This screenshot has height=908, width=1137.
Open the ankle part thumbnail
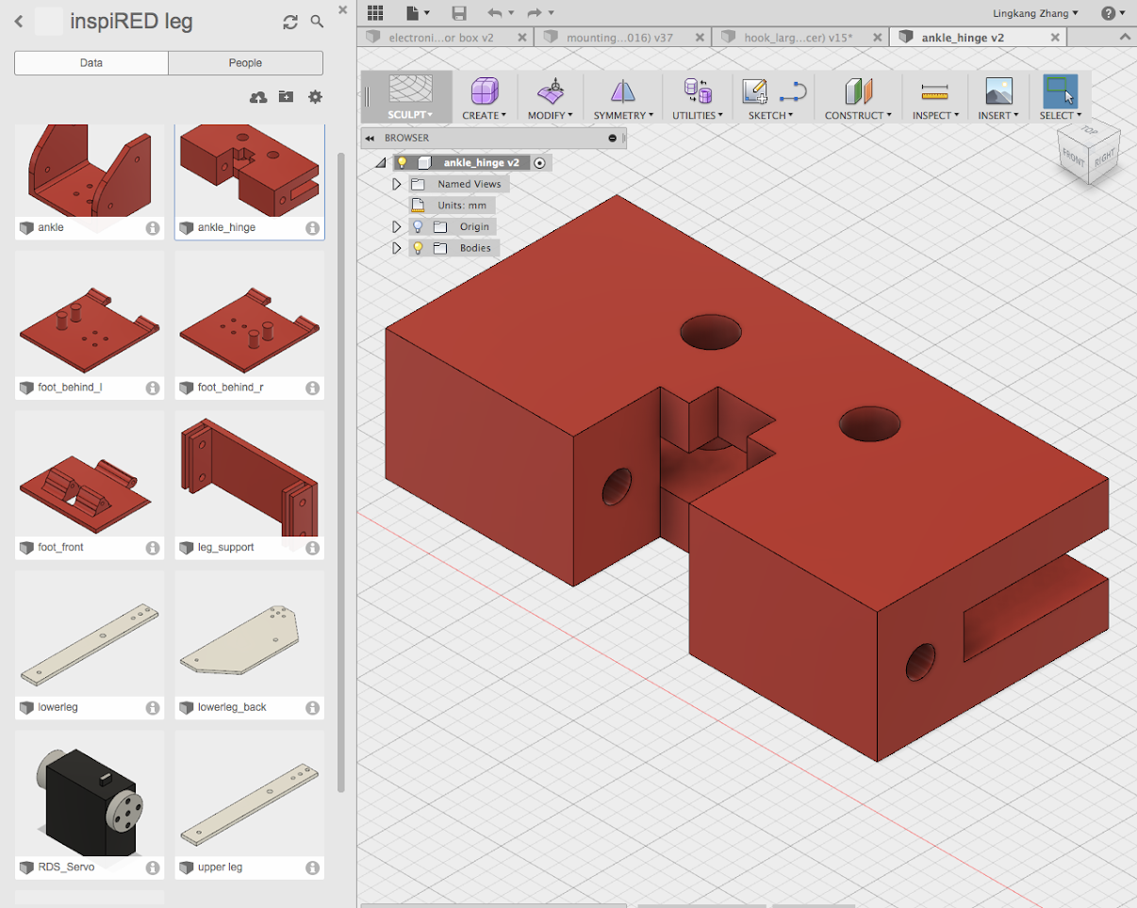click(90, 171)
